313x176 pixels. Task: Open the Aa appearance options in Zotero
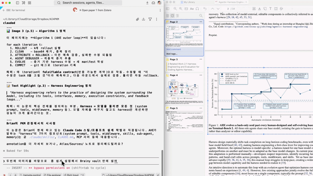[192, 9]
